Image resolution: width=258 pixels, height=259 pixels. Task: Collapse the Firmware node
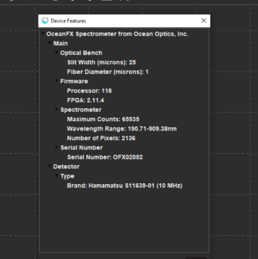point(56,81)
